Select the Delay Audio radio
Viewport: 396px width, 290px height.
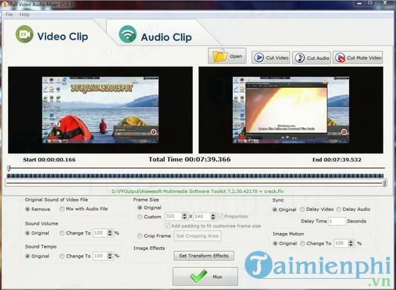(339, 209)
